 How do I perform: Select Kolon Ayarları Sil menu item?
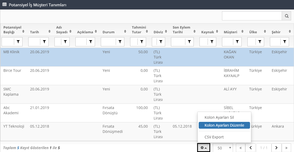[219, 117]
